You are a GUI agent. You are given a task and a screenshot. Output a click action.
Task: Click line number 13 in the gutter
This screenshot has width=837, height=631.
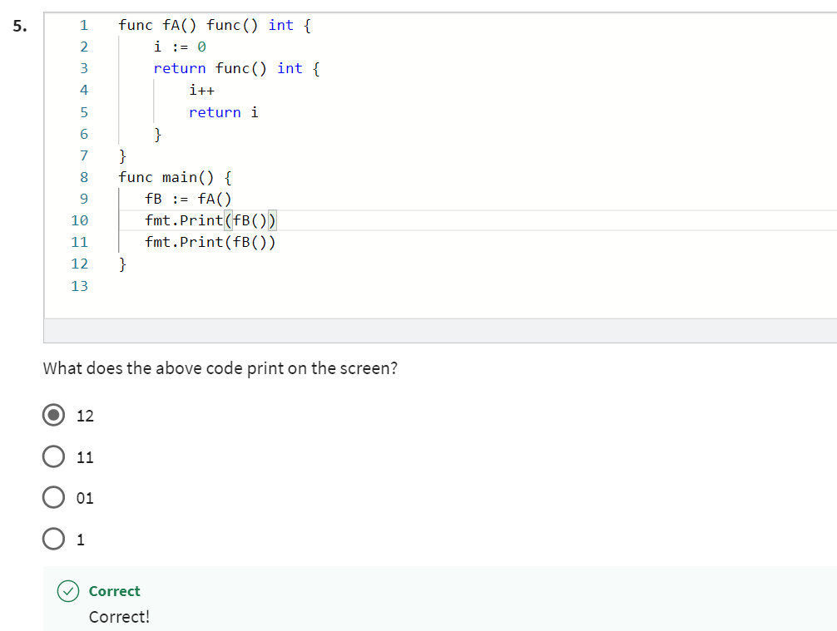coord(80,286)
